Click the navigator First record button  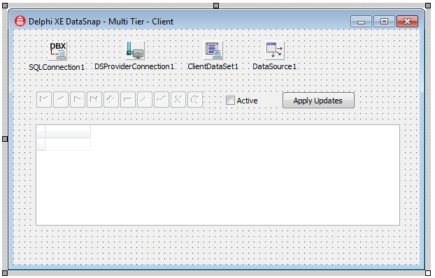point(44,99)
